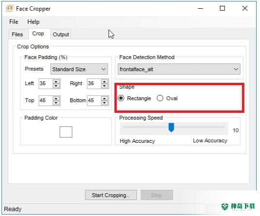Select the Rectangle shape option
260x216 pixels.
click(121, 98)
